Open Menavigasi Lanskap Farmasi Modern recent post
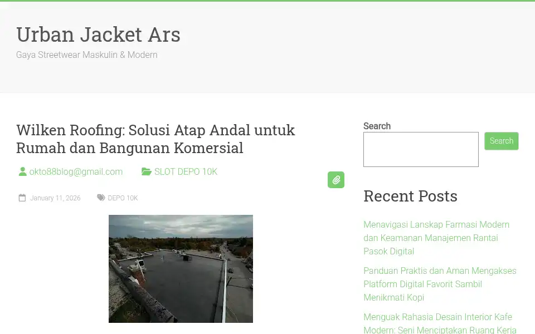Viewport: 535px width, 334px height. [x=436, y=238]
